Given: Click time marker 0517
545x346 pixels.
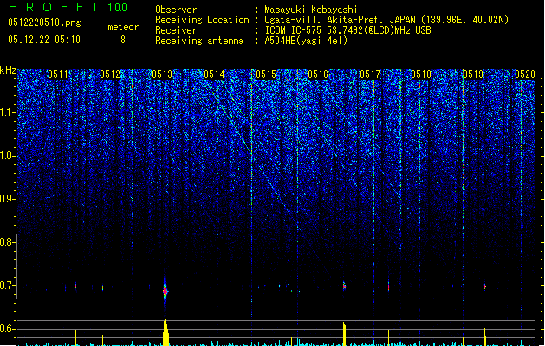Looking at the screenshot, I should [370, 74].
